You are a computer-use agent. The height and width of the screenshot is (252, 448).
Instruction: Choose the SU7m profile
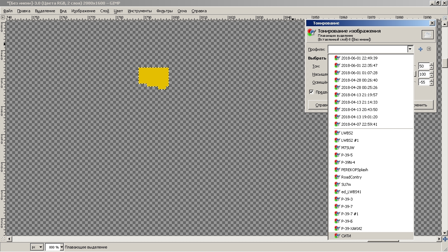[x=371, y=184]
